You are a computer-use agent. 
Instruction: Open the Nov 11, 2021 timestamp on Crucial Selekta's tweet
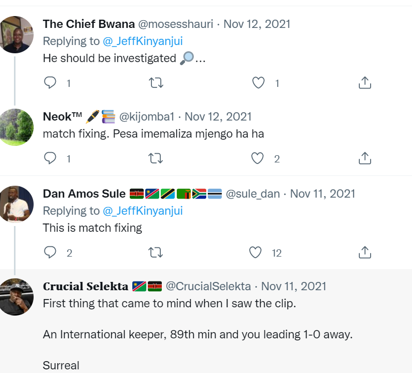pos(294,286)
